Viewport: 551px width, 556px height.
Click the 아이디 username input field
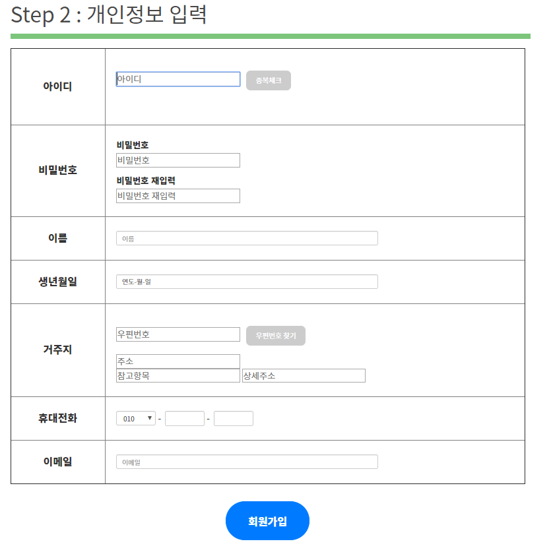click(178, 78)
